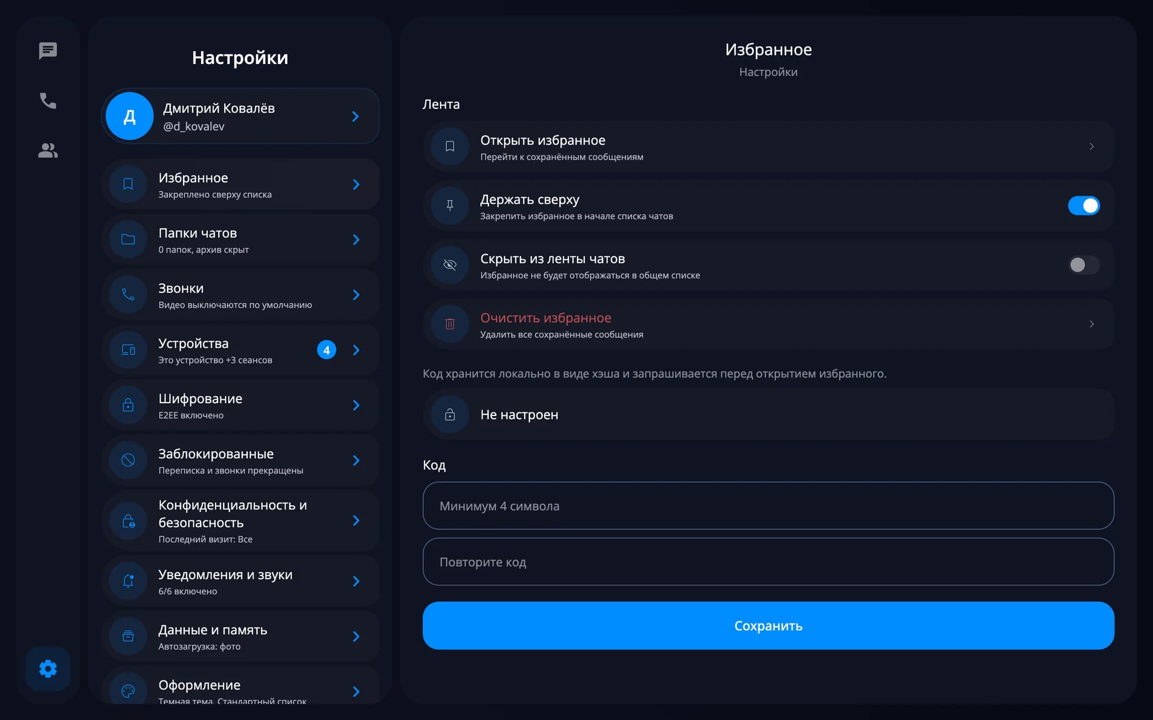Open the calls phone icon in sidebar
The width and height of the screenshot is (1153, 720).
(48, 100)
